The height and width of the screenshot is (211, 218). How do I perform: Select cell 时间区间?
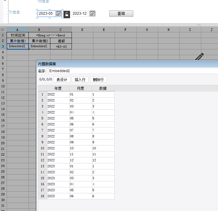(x=18, y=35)
